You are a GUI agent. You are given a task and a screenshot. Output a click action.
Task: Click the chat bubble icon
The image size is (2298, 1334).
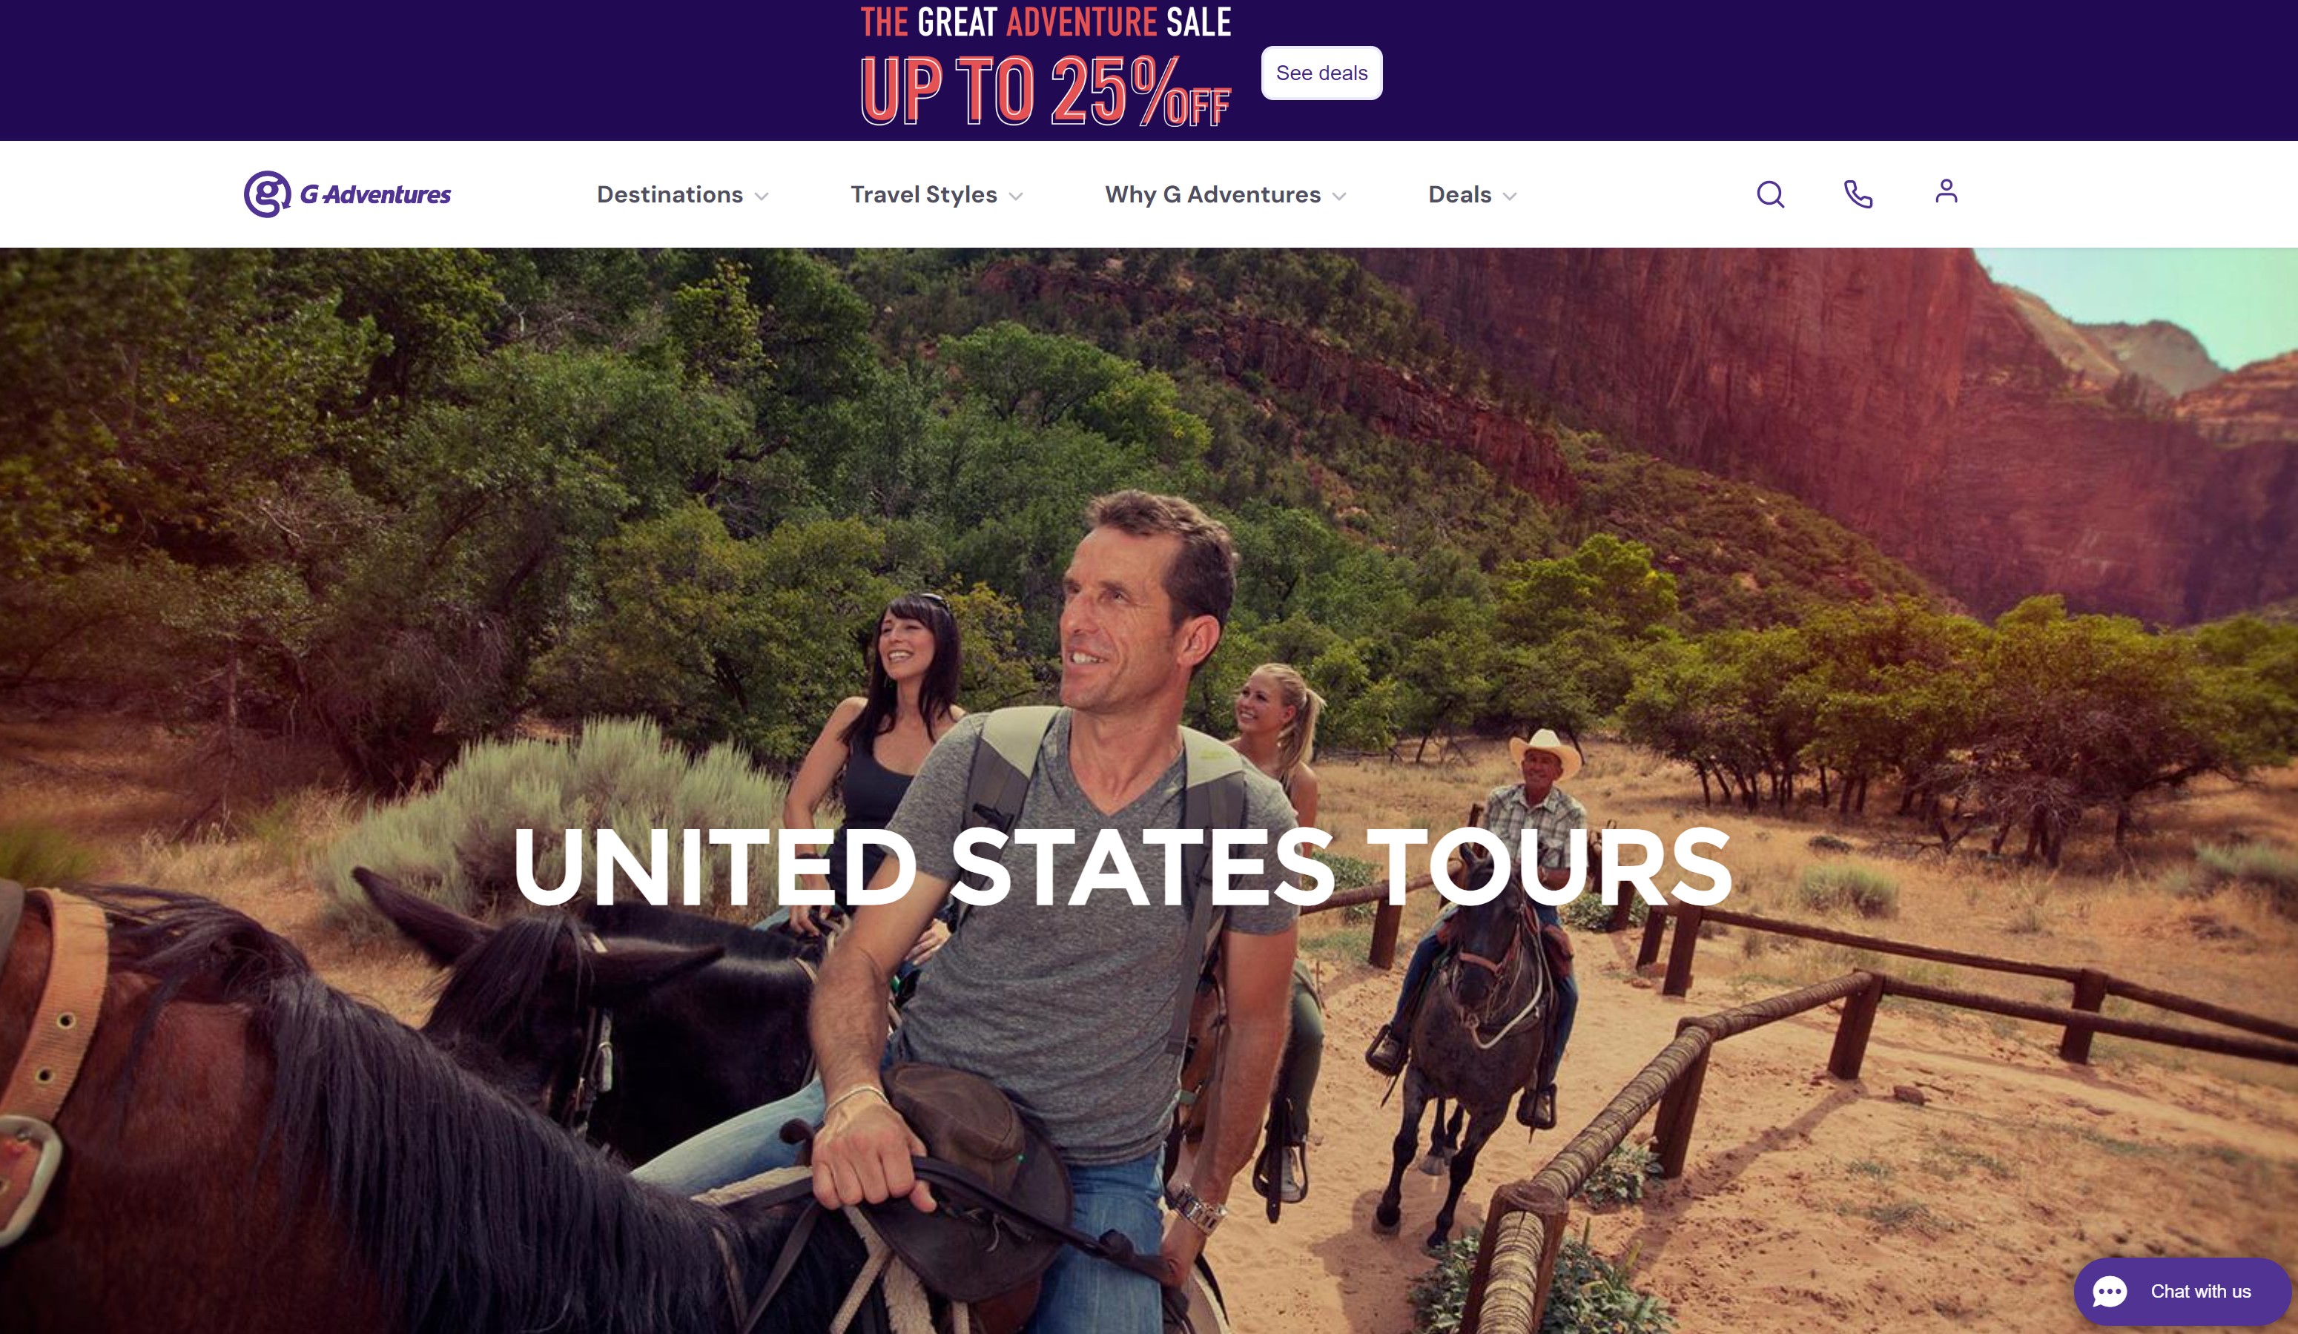[2108, 1291]
